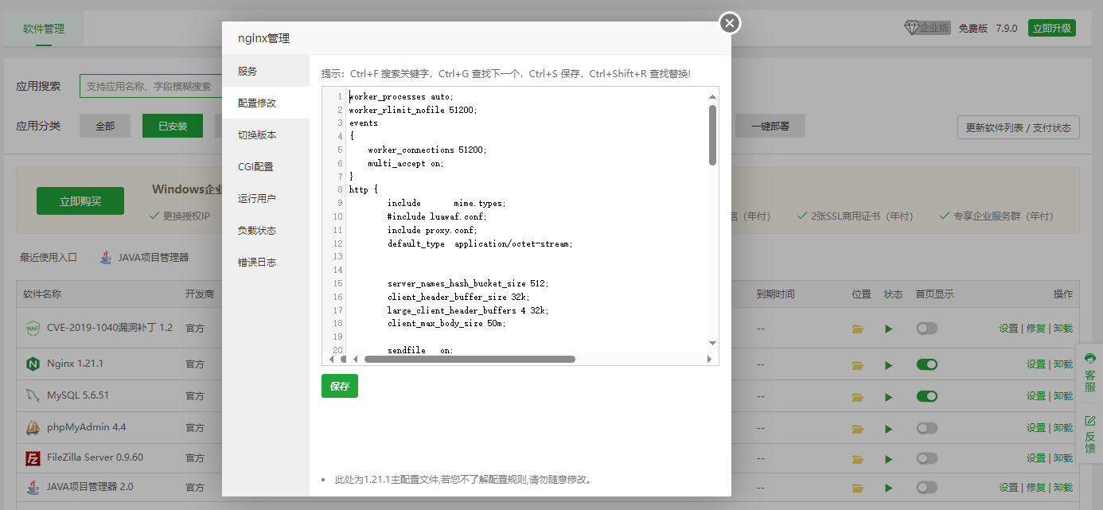The height and width of the screenshot is (510, 1103).
Task: Click the FileZilla Server icon
Action: point(33,458)
